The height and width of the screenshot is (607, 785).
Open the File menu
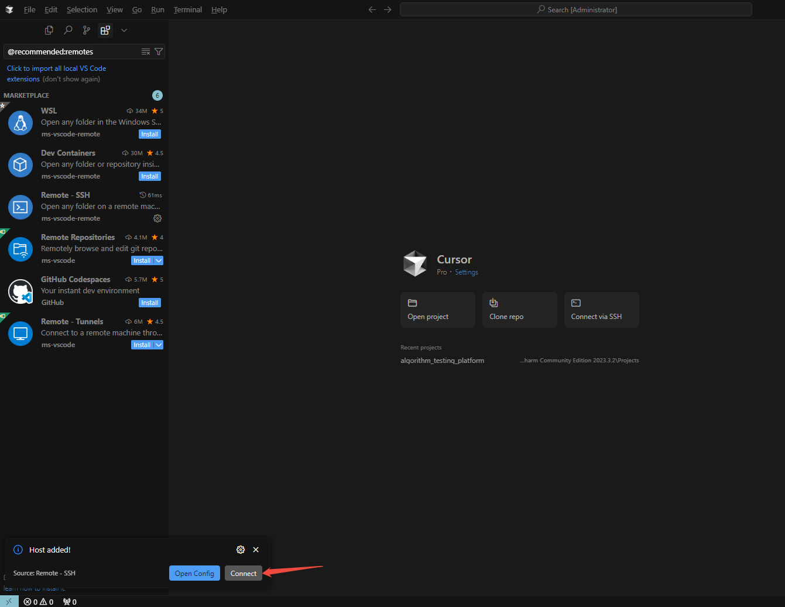30,10
